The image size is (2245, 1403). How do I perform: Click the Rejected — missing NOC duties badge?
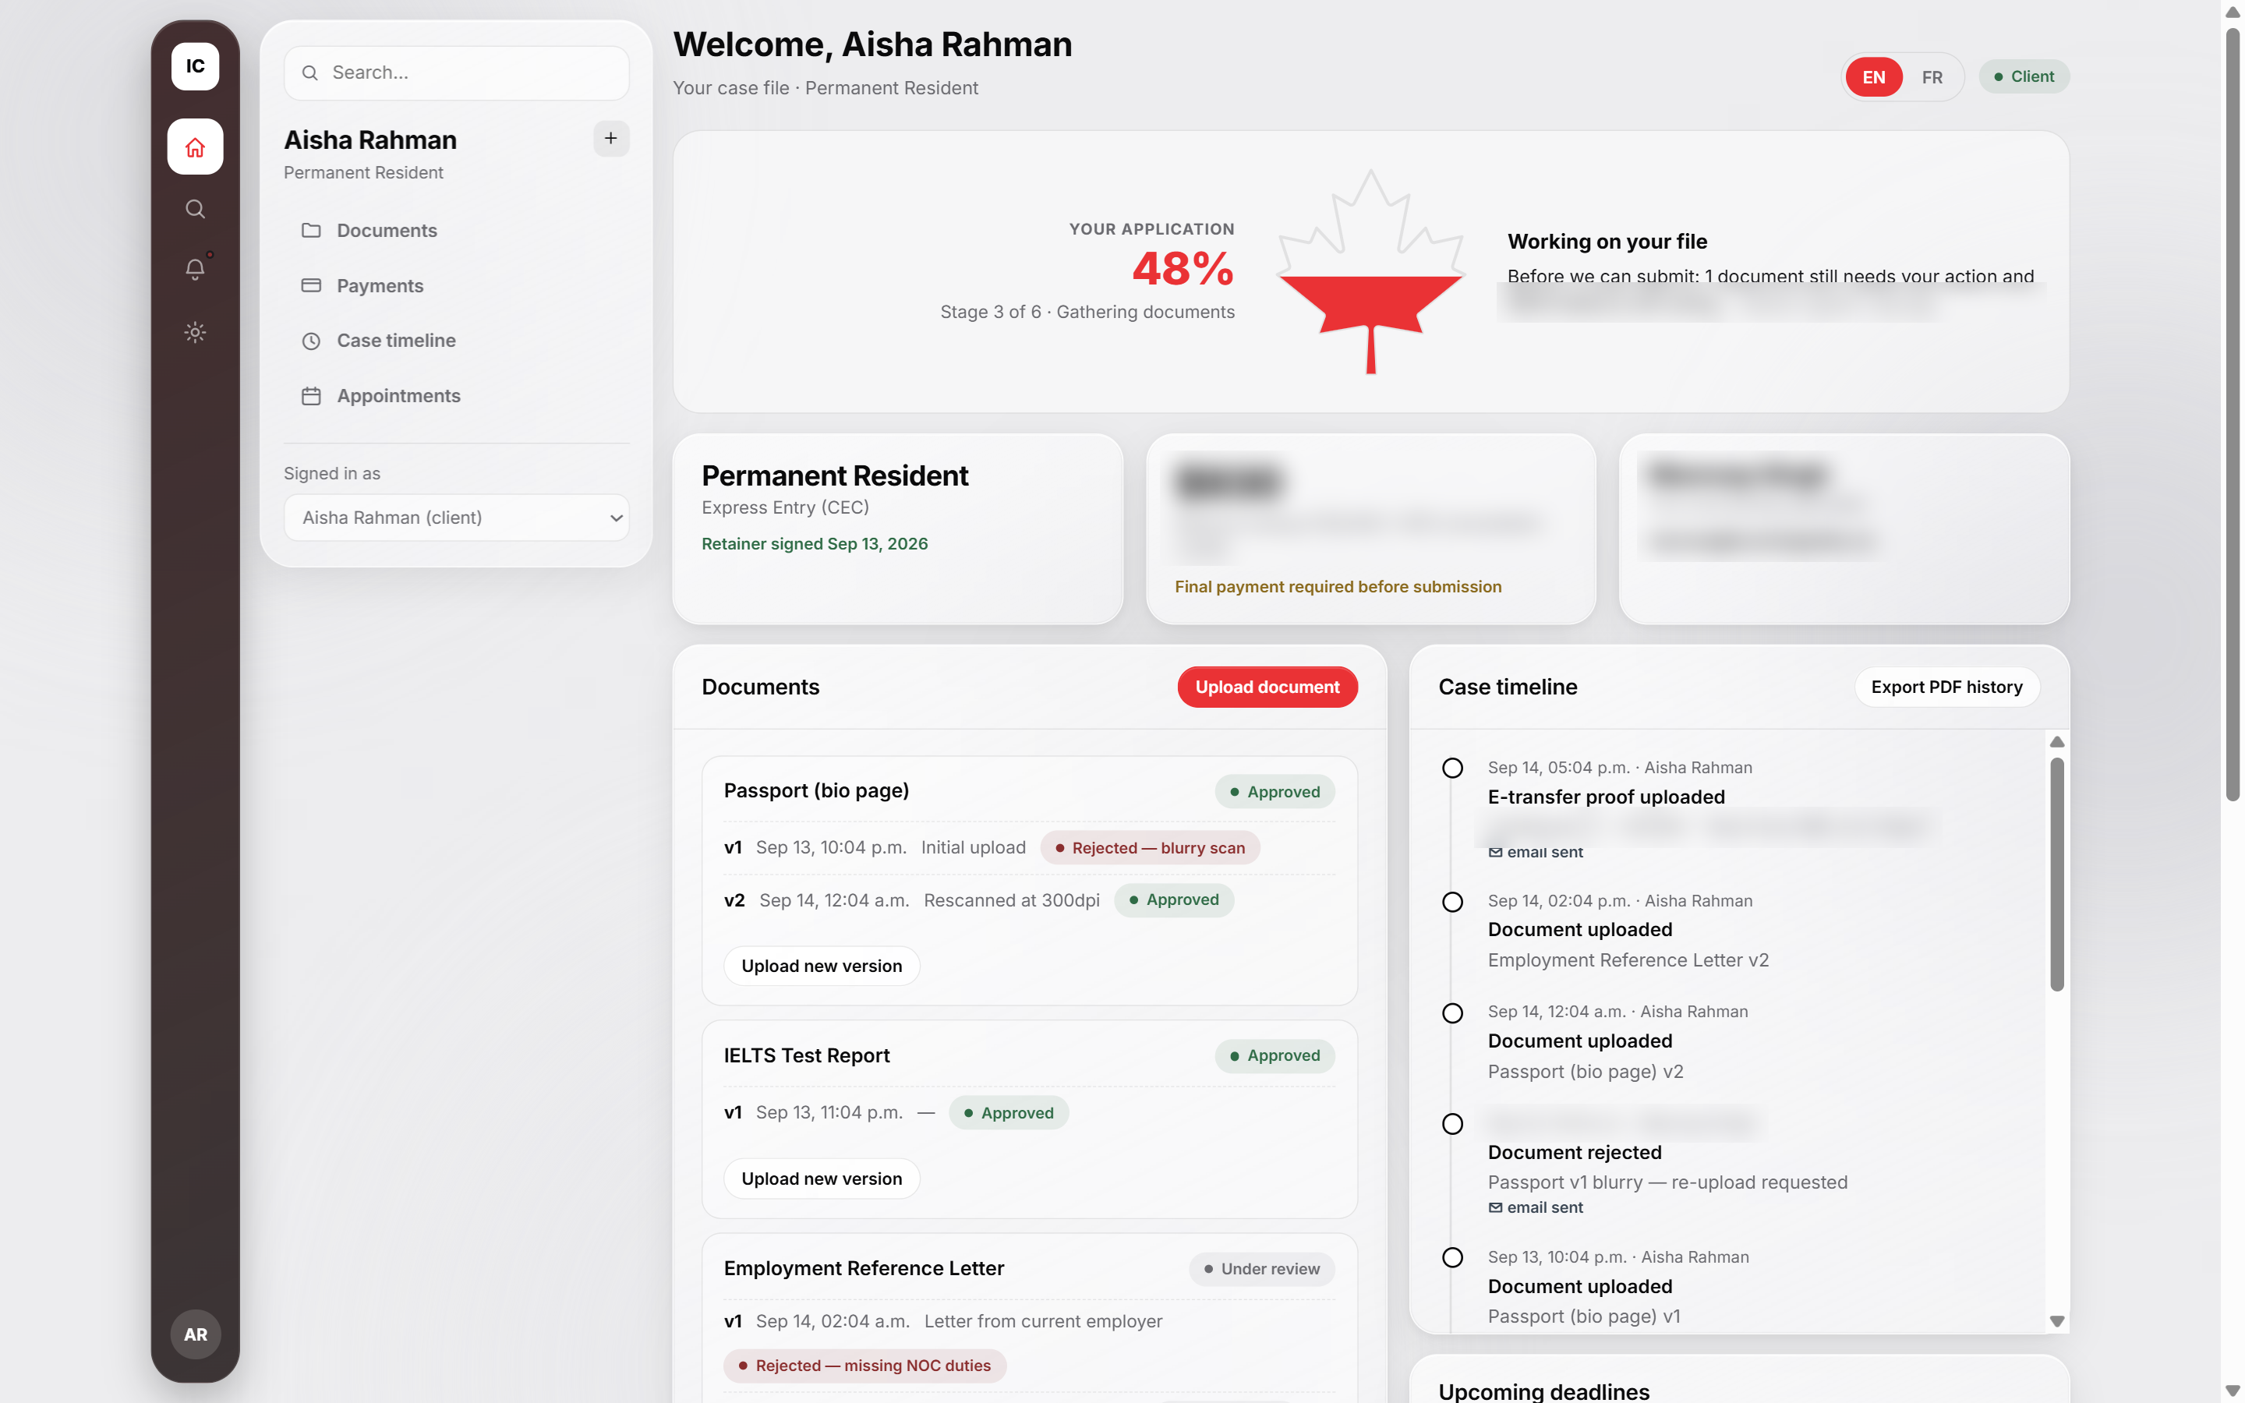pyautogui.click(x=864, y=1365)
